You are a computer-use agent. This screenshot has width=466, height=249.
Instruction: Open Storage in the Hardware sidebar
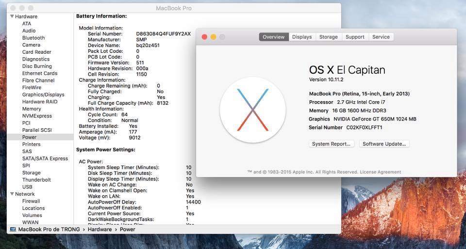pos(31,173)
